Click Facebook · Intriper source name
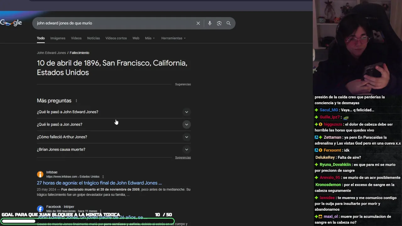The width and height of the screenshot is (402, 226). (60, 207)
